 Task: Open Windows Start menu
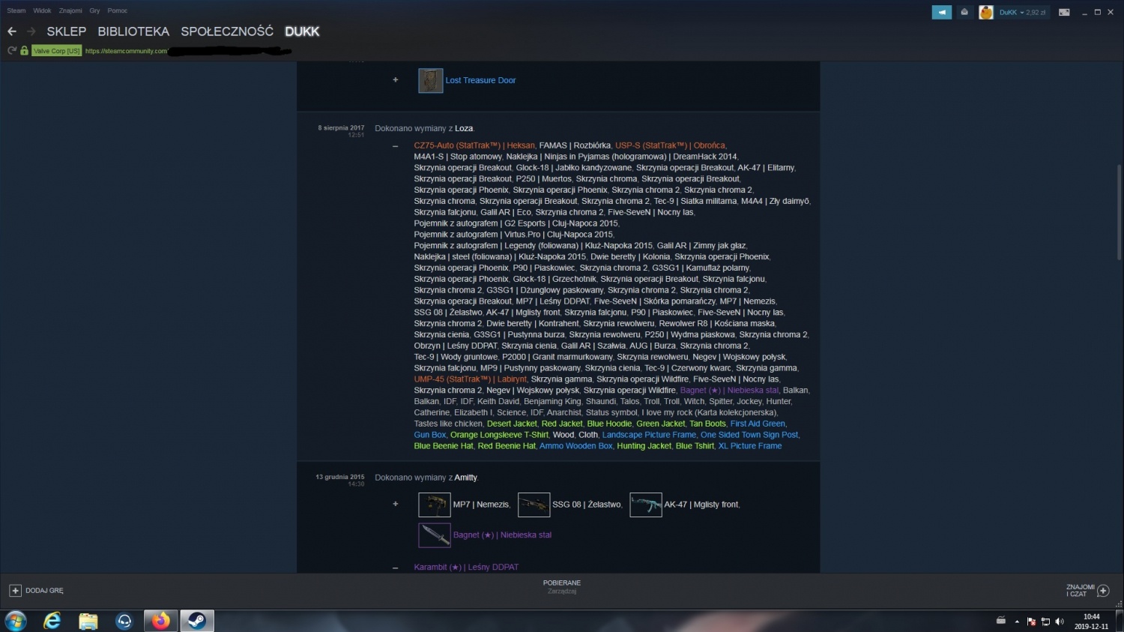(x=16, y=621)
